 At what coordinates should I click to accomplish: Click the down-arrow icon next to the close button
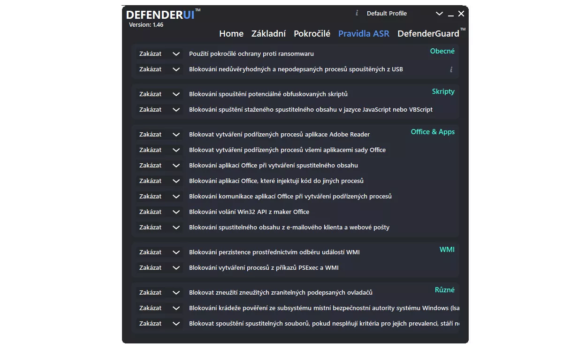pyautogui.click(x=439, y=14)
